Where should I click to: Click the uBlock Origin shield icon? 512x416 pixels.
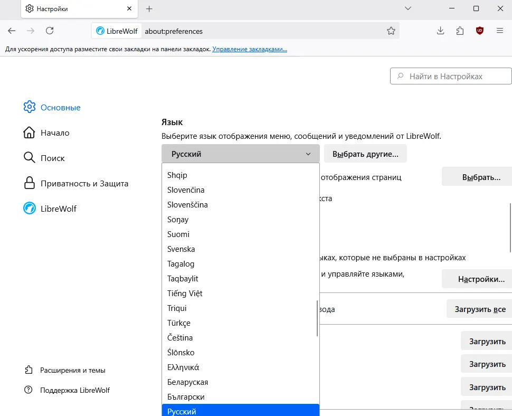tap(479, 31)
